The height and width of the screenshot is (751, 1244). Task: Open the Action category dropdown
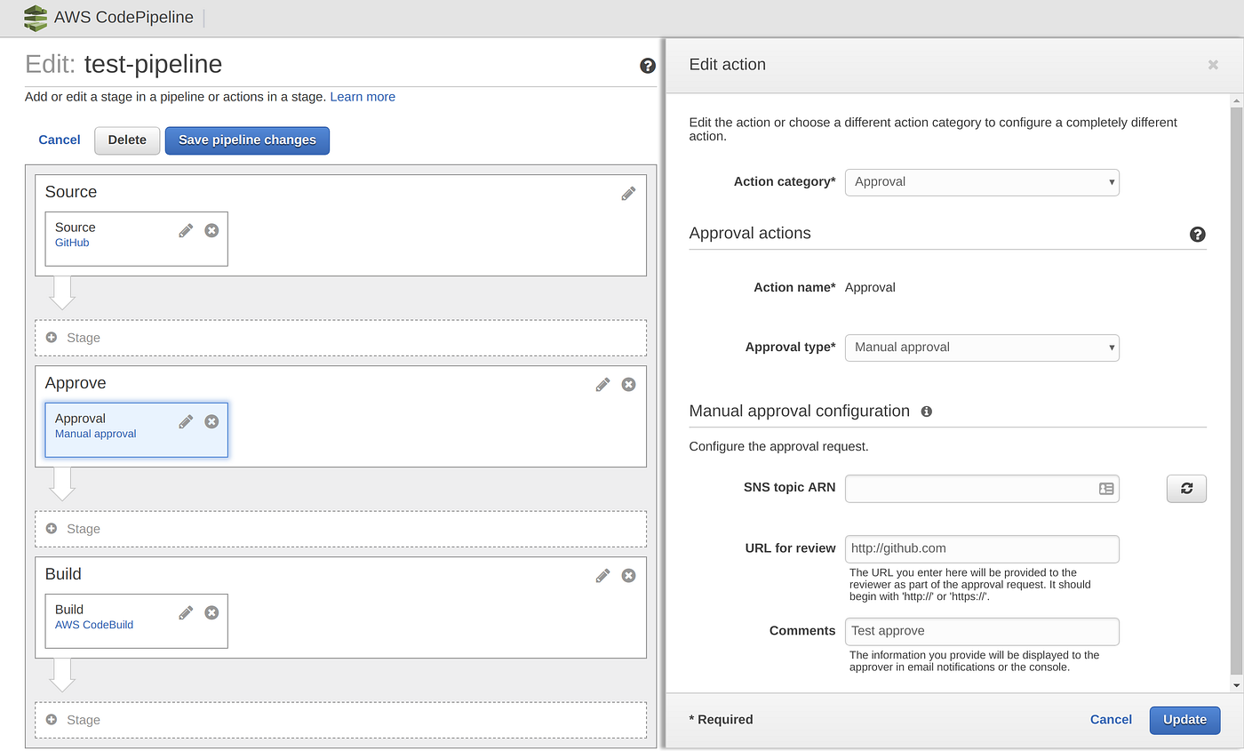tap(982, 182)
